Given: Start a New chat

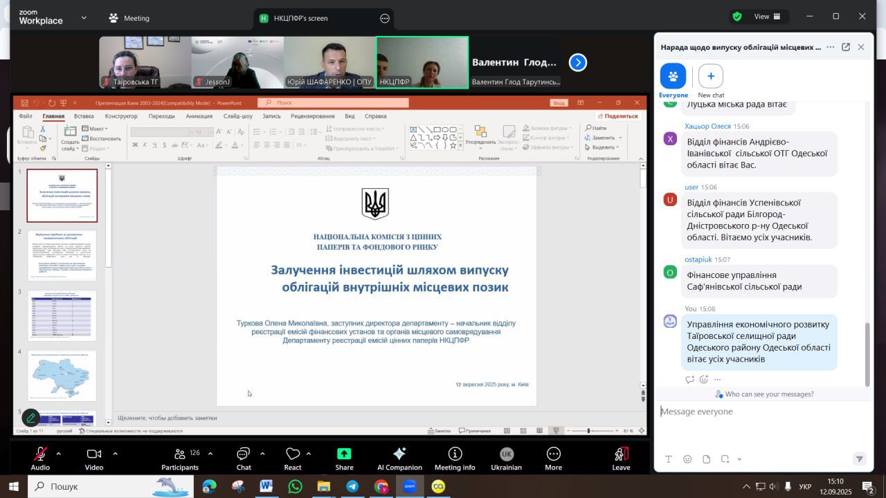Looking at the screenshot, I should 711,77.
